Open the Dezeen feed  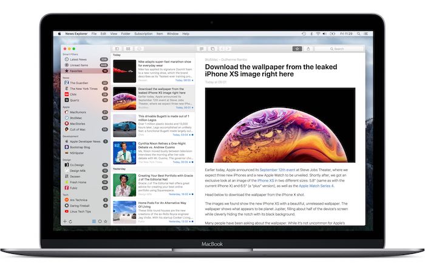(x=86, y=176)
